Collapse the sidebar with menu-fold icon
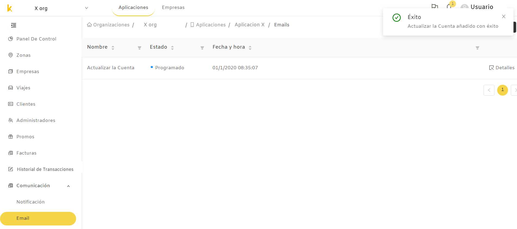 click(14, 25)
